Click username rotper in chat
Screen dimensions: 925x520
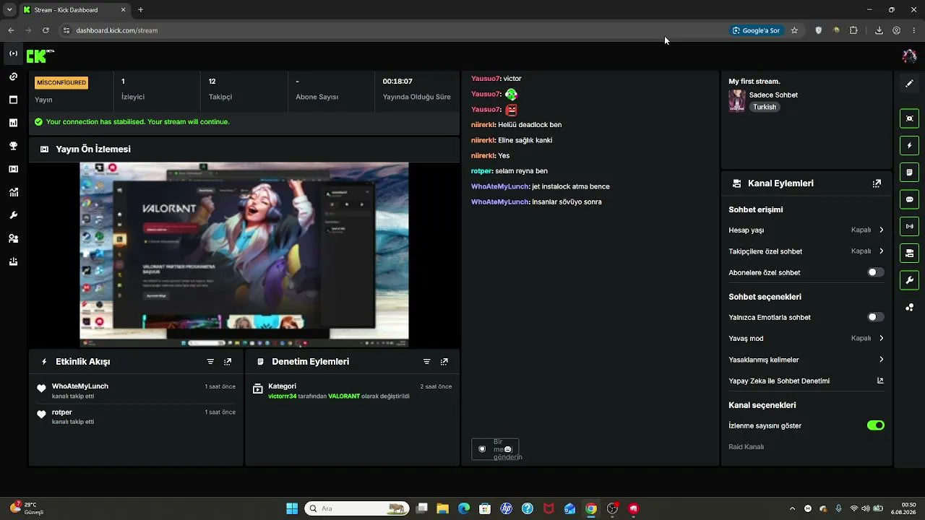pyautogui.click(x=481, y=171)
